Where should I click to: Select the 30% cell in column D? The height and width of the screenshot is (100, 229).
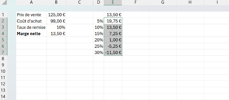pos(99,52)
